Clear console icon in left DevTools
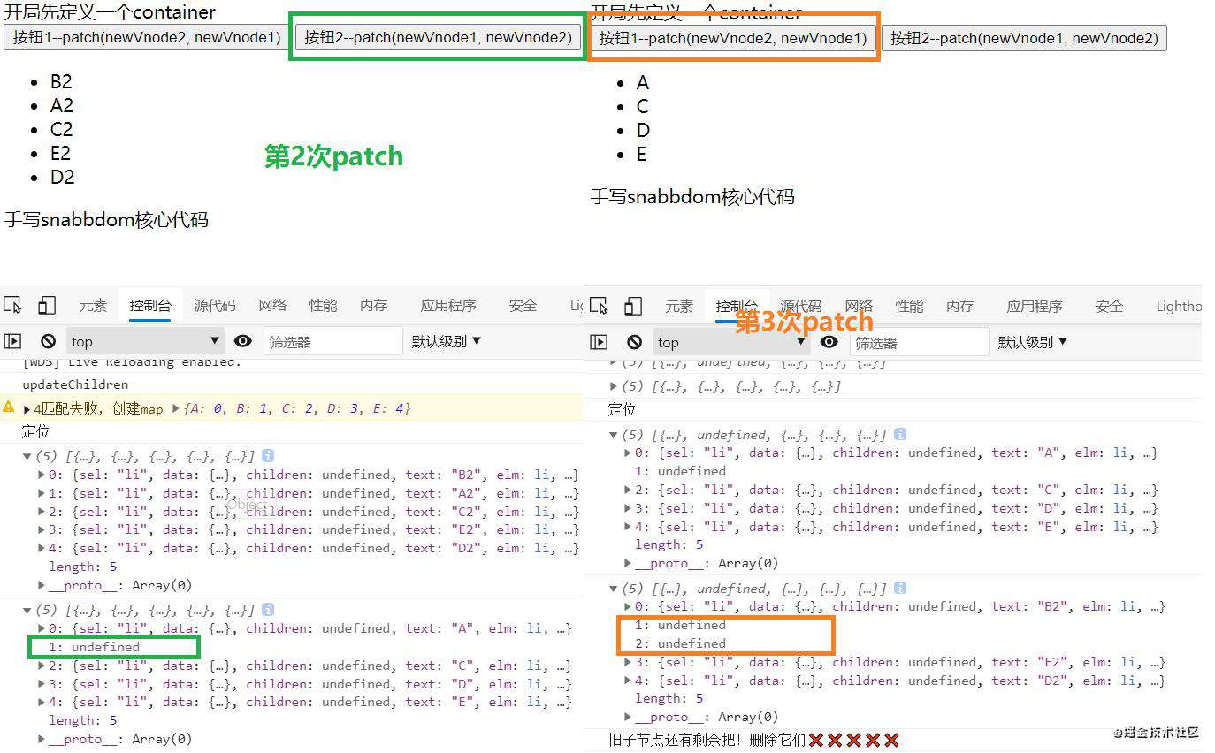Screen dimensions: 1215x753 coord(49,341)
